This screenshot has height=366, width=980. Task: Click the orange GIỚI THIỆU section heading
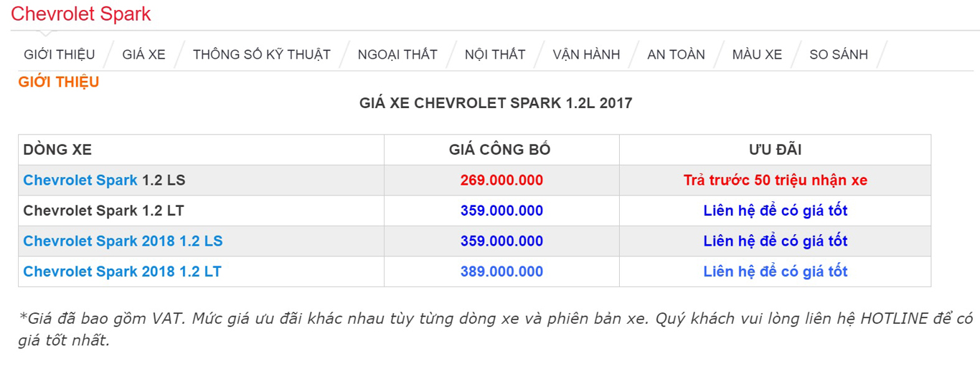pos(59,82)
